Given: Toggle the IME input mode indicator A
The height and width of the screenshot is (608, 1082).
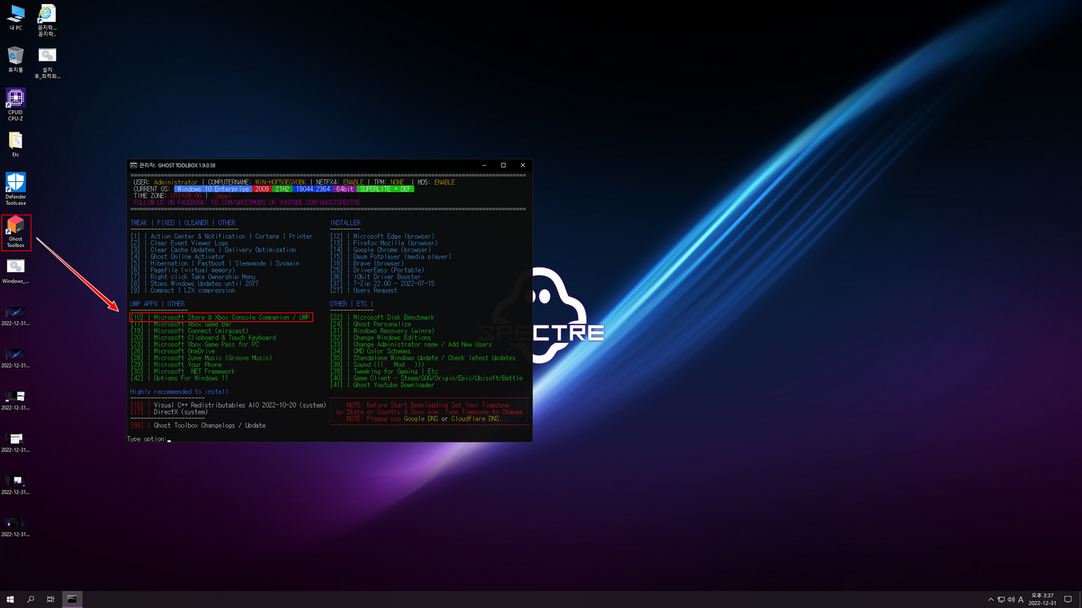Looking at the screenshot, I should click(1021, 600).
